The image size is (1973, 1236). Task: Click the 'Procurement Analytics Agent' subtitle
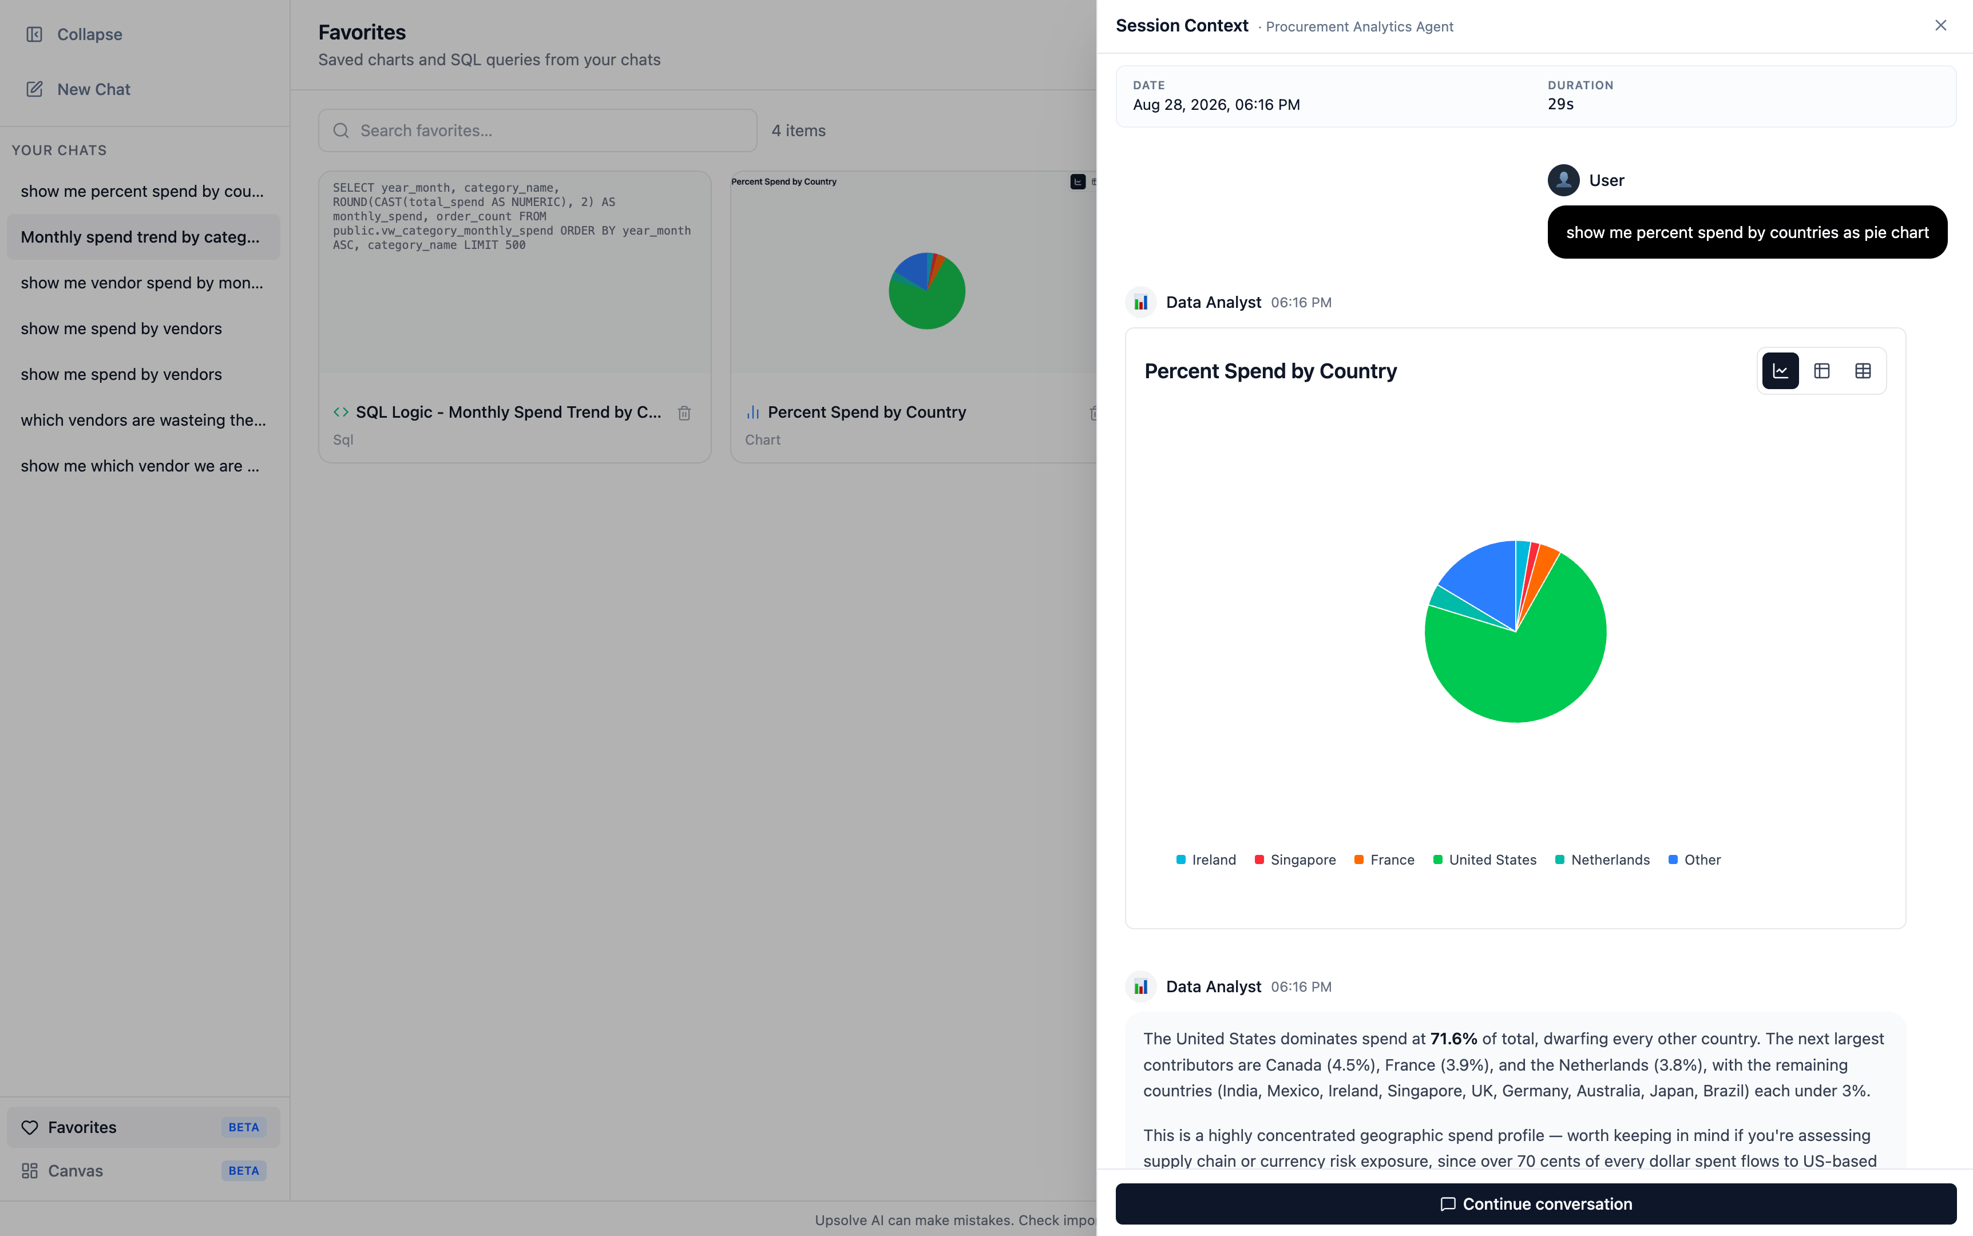[1359, 27]
